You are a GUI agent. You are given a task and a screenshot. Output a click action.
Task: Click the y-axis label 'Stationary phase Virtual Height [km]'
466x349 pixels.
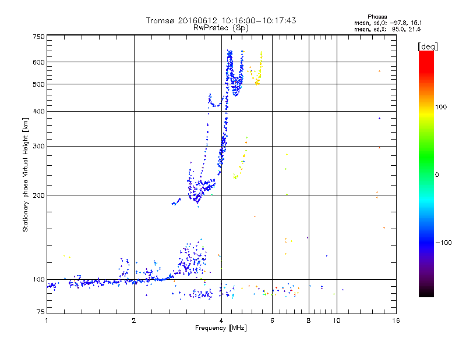click(x=25, y=175)
